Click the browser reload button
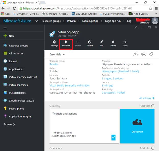 [x=15, y=8]
